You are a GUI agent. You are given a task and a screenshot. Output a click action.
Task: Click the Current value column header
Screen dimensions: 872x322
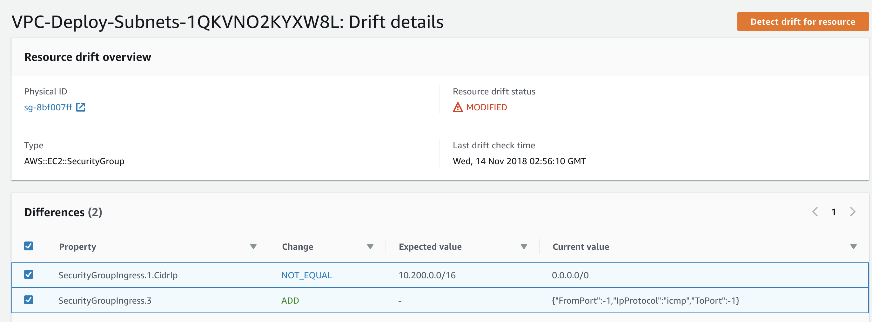(580, 247)
